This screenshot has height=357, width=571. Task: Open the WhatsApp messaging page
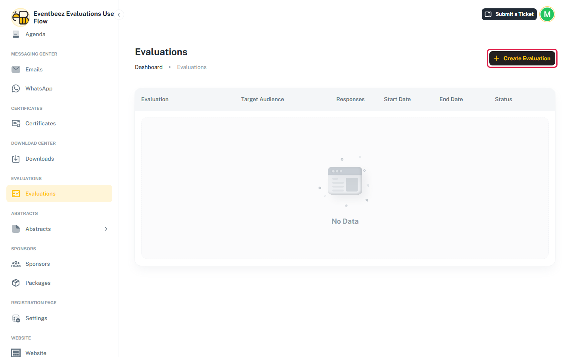59,88
